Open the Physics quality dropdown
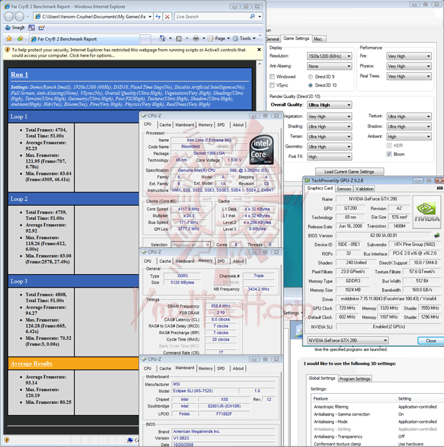Viewport: 444px width, 447px height. click(x=409, y=66)
